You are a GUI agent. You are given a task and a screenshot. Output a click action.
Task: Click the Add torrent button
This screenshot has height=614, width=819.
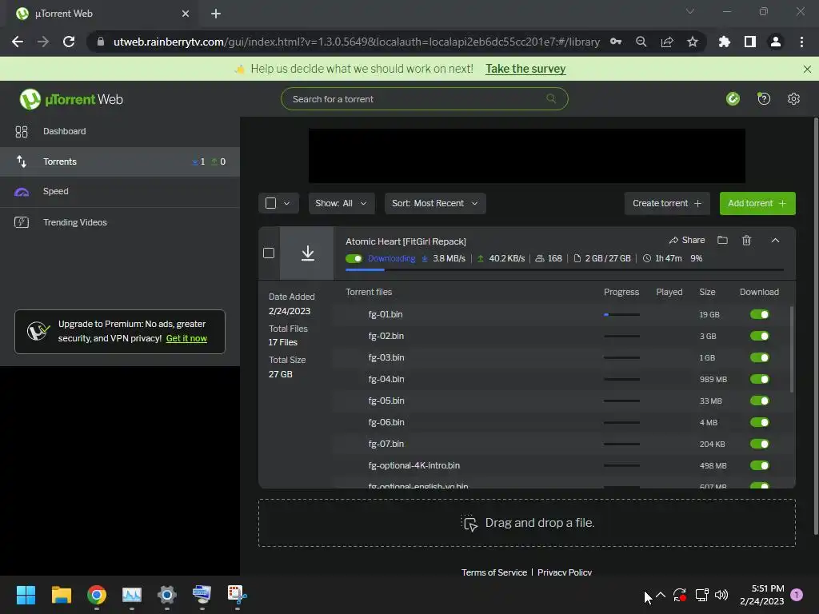[x=757, y=203]
